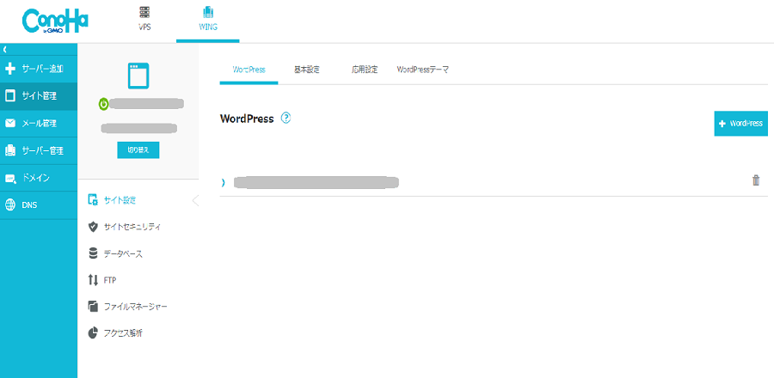Click the FTP arrows icon
Viewport: 774px width, 378px height.
93,280
